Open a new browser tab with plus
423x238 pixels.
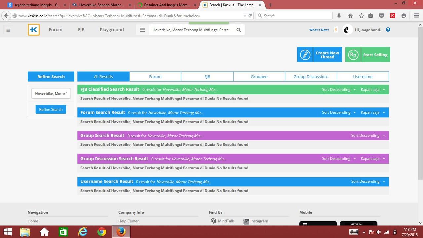click(270, 5)
